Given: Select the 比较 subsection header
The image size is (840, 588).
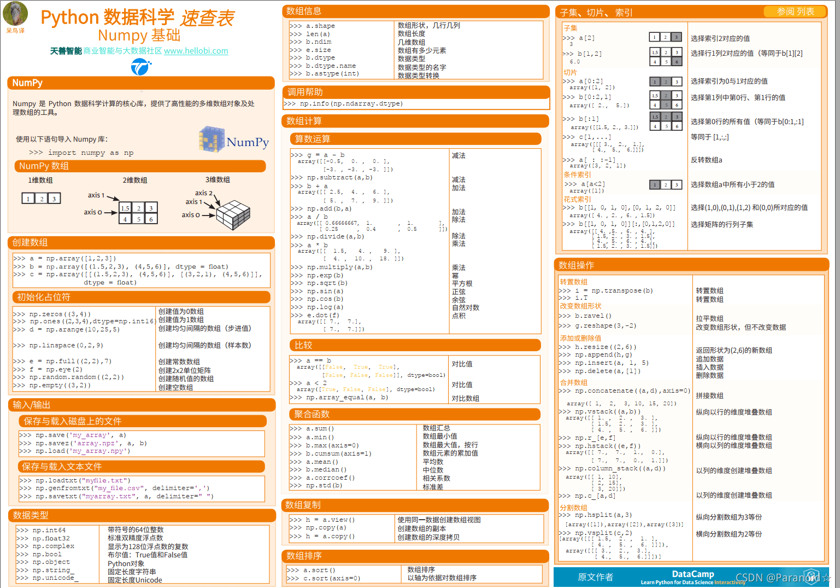Looking at the screenshot, I should coord(415,345).
